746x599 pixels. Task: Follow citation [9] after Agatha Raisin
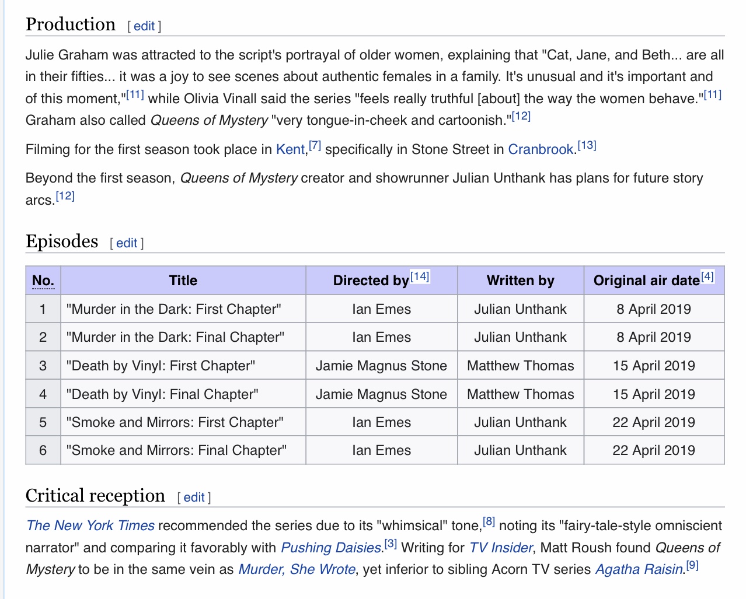692,565
